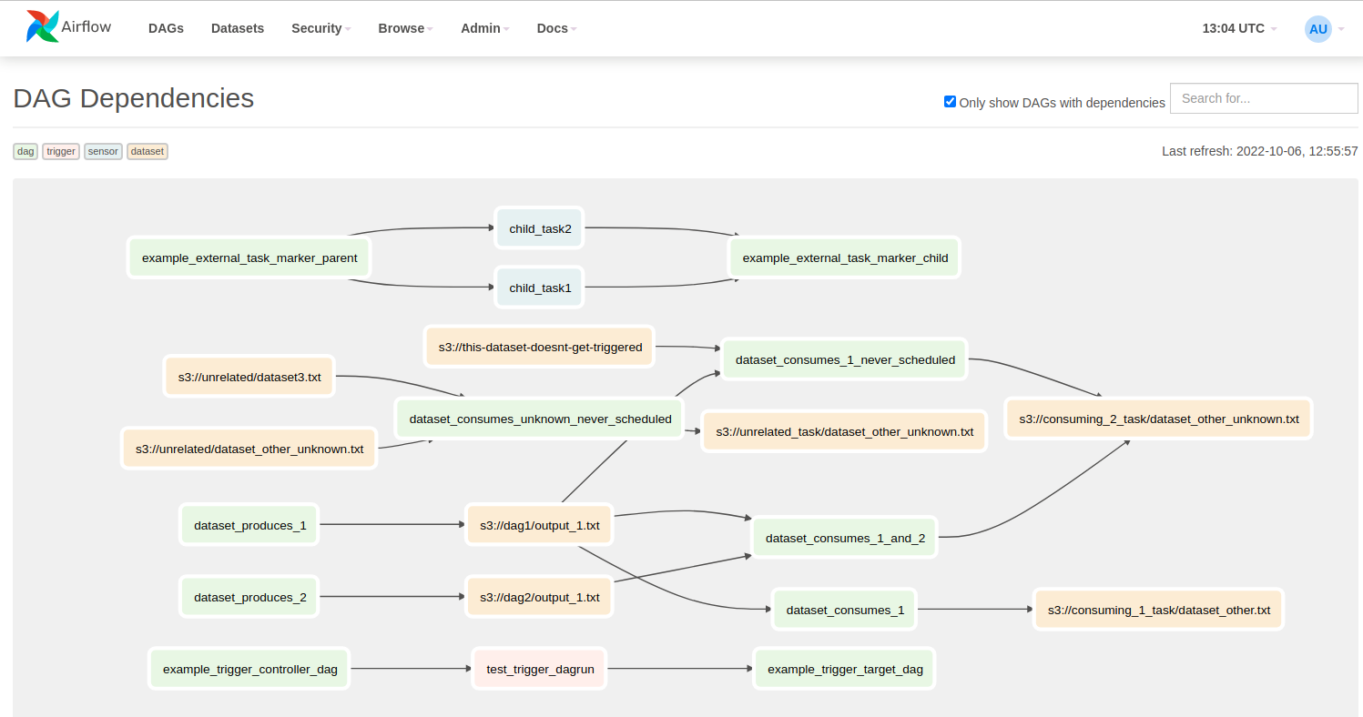Viewport: 1363px width, 717px height.
Task: Select the dataset_consumes_1_and_2 DAG node
Action: [844, 538]
